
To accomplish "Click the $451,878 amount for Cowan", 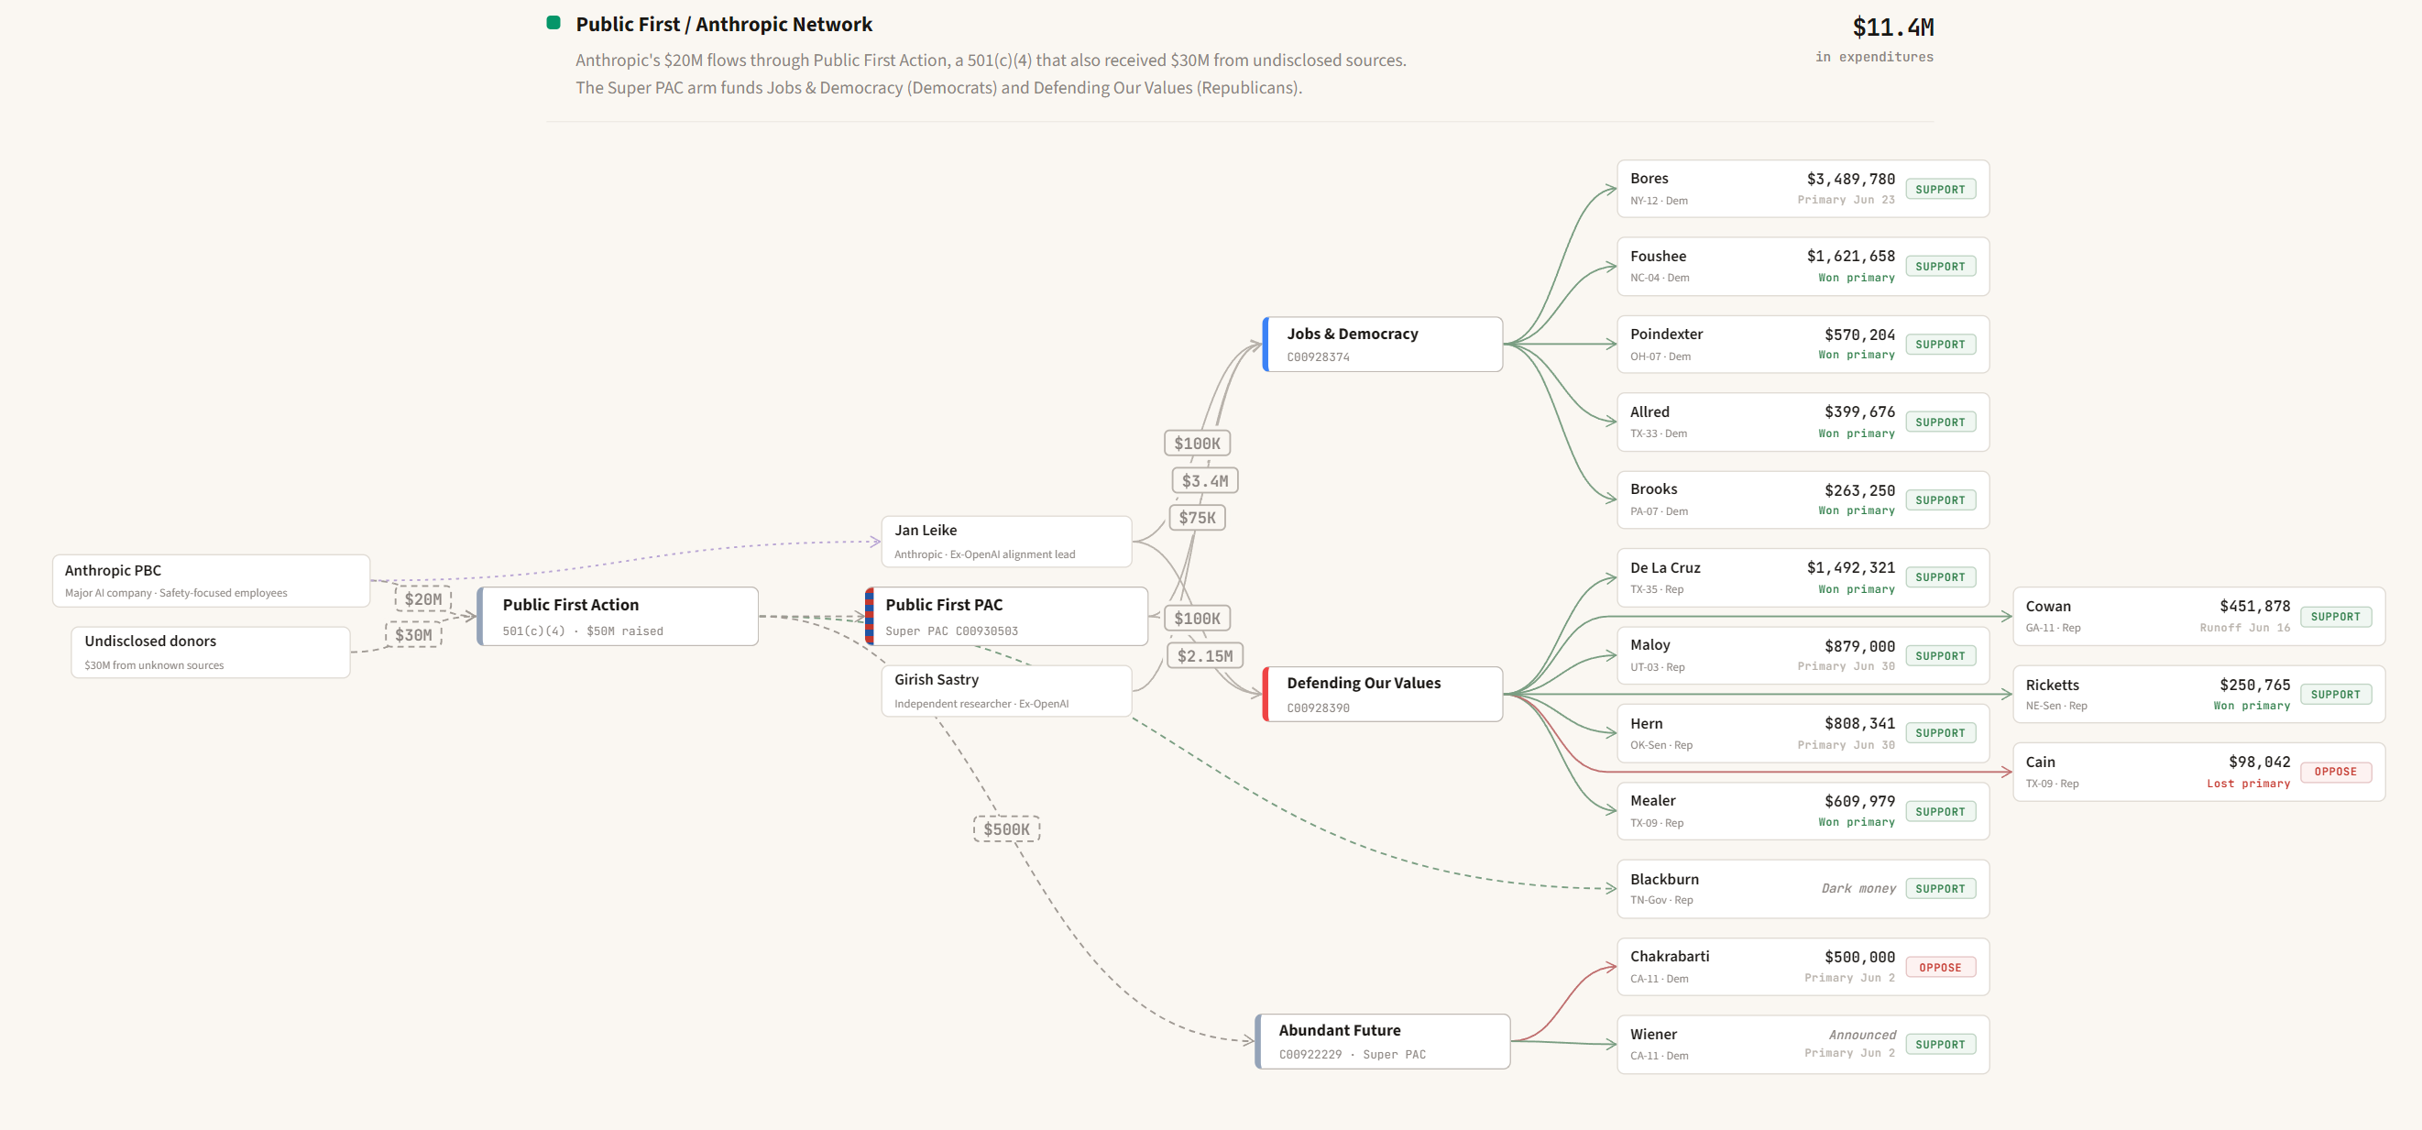I will pyautogui.click(x=2254, y=607).
